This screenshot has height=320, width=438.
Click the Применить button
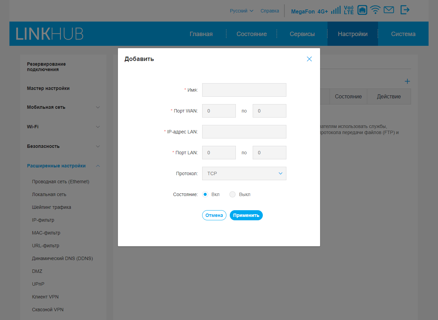[246, 215]
